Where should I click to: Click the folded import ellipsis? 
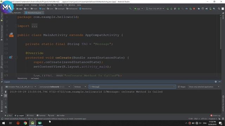tap(34, 26)
